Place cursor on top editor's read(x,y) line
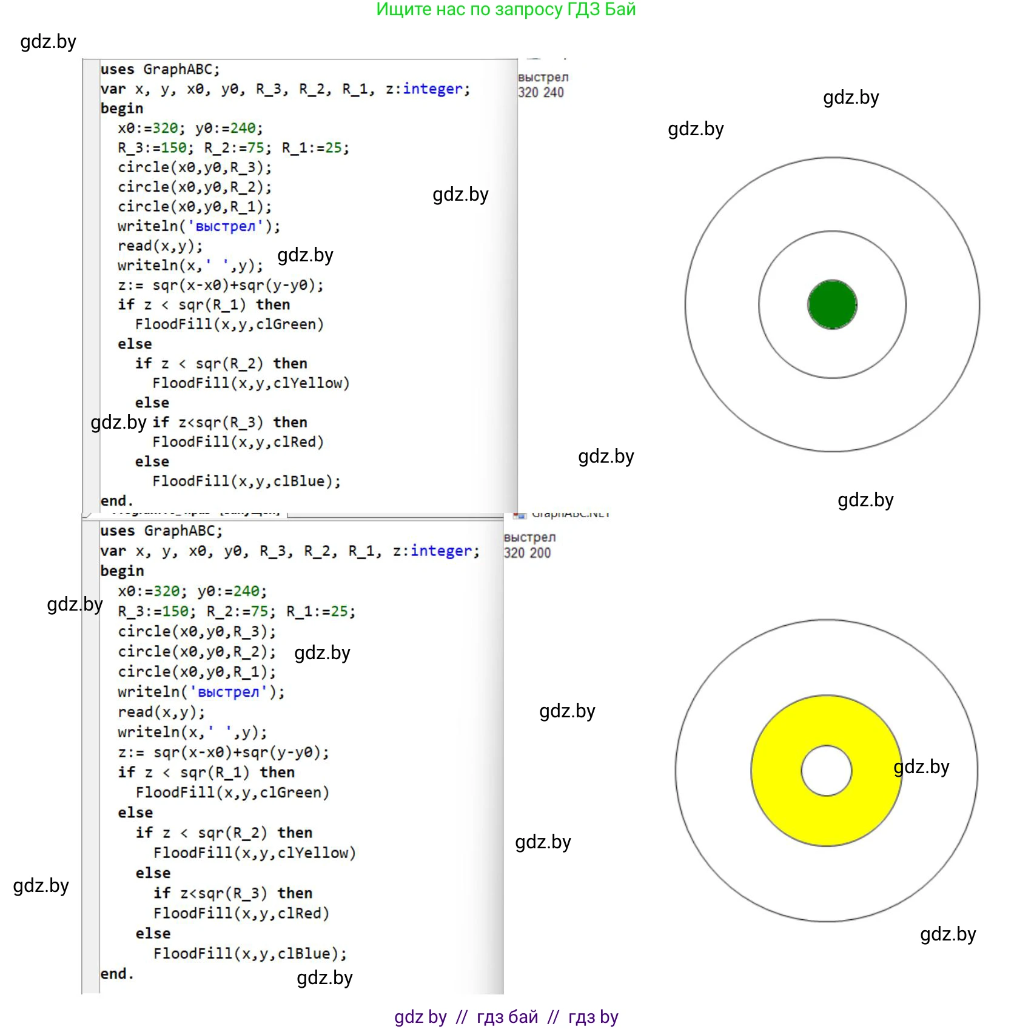The image size is (1014, 1029). click(x=160, y=246)
